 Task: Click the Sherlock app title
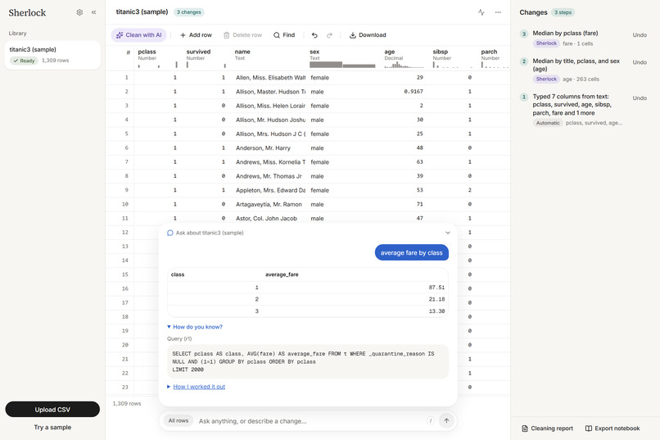[27, 12]
